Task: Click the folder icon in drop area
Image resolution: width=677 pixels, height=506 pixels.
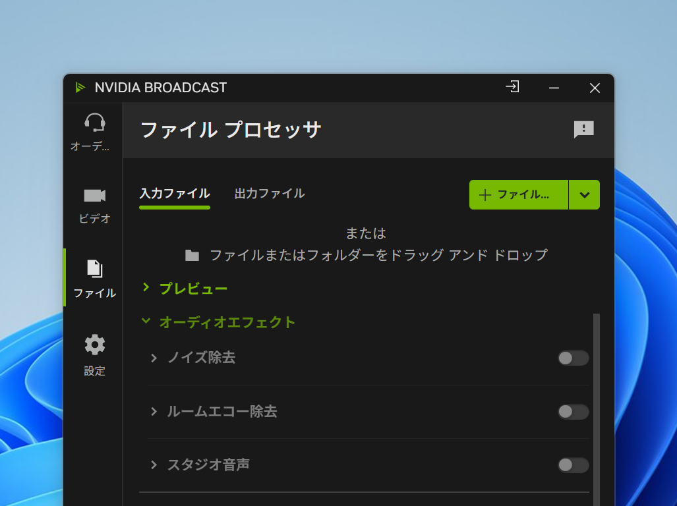Action: pos(192,256)
